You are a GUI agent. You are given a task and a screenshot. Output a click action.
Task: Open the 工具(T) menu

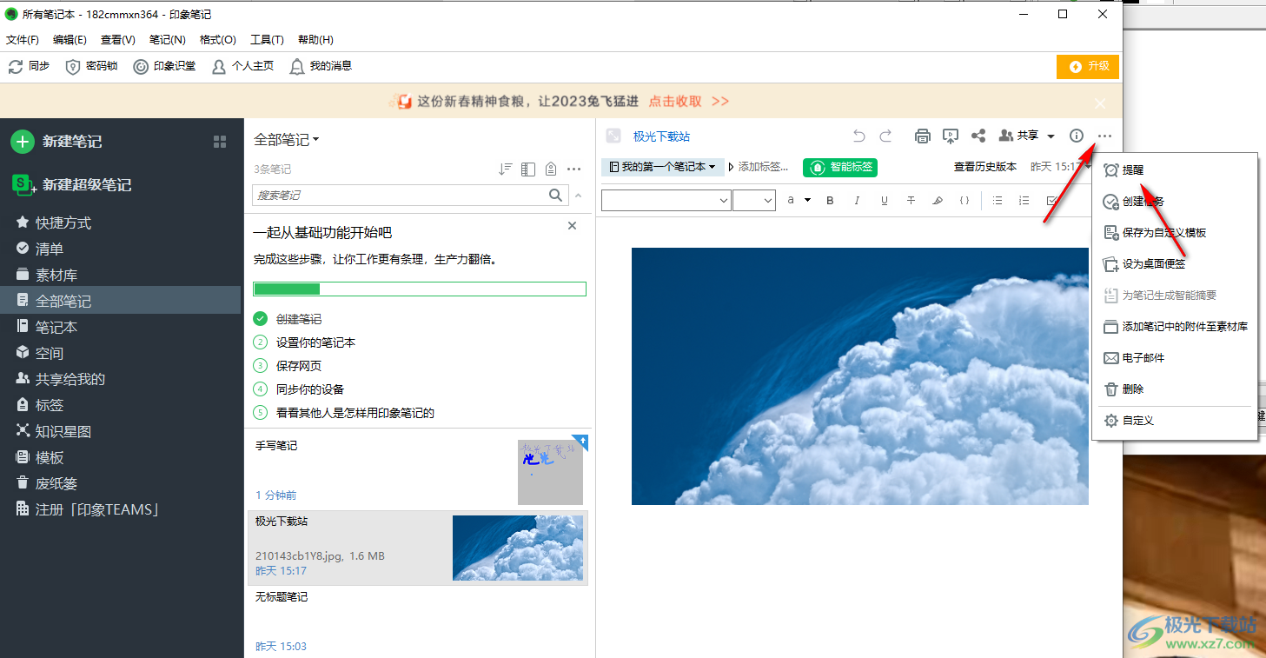click(267, 40)
